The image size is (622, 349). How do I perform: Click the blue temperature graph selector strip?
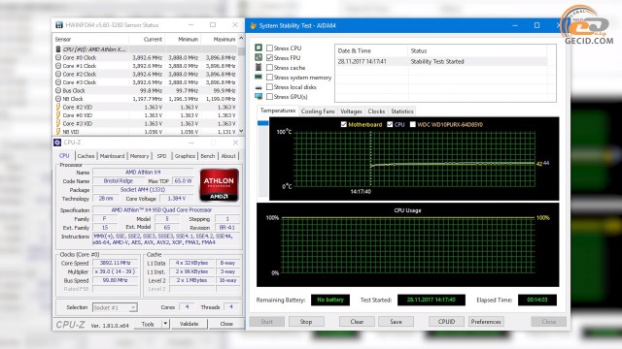pyautogui.click(x=262, y=123)
